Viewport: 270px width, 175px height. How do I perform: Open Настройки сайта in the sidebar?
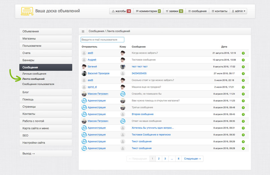pos(46,143)
